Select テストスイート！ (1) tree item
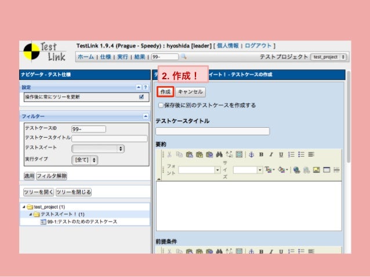The image size is (370, 277). (x=63, y=215)
